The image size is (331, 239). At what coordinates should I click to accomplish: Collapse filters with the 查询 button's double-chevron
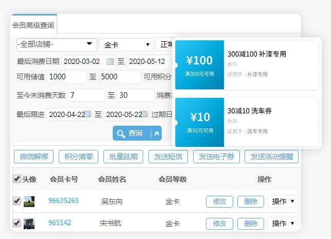coord(156,133)
